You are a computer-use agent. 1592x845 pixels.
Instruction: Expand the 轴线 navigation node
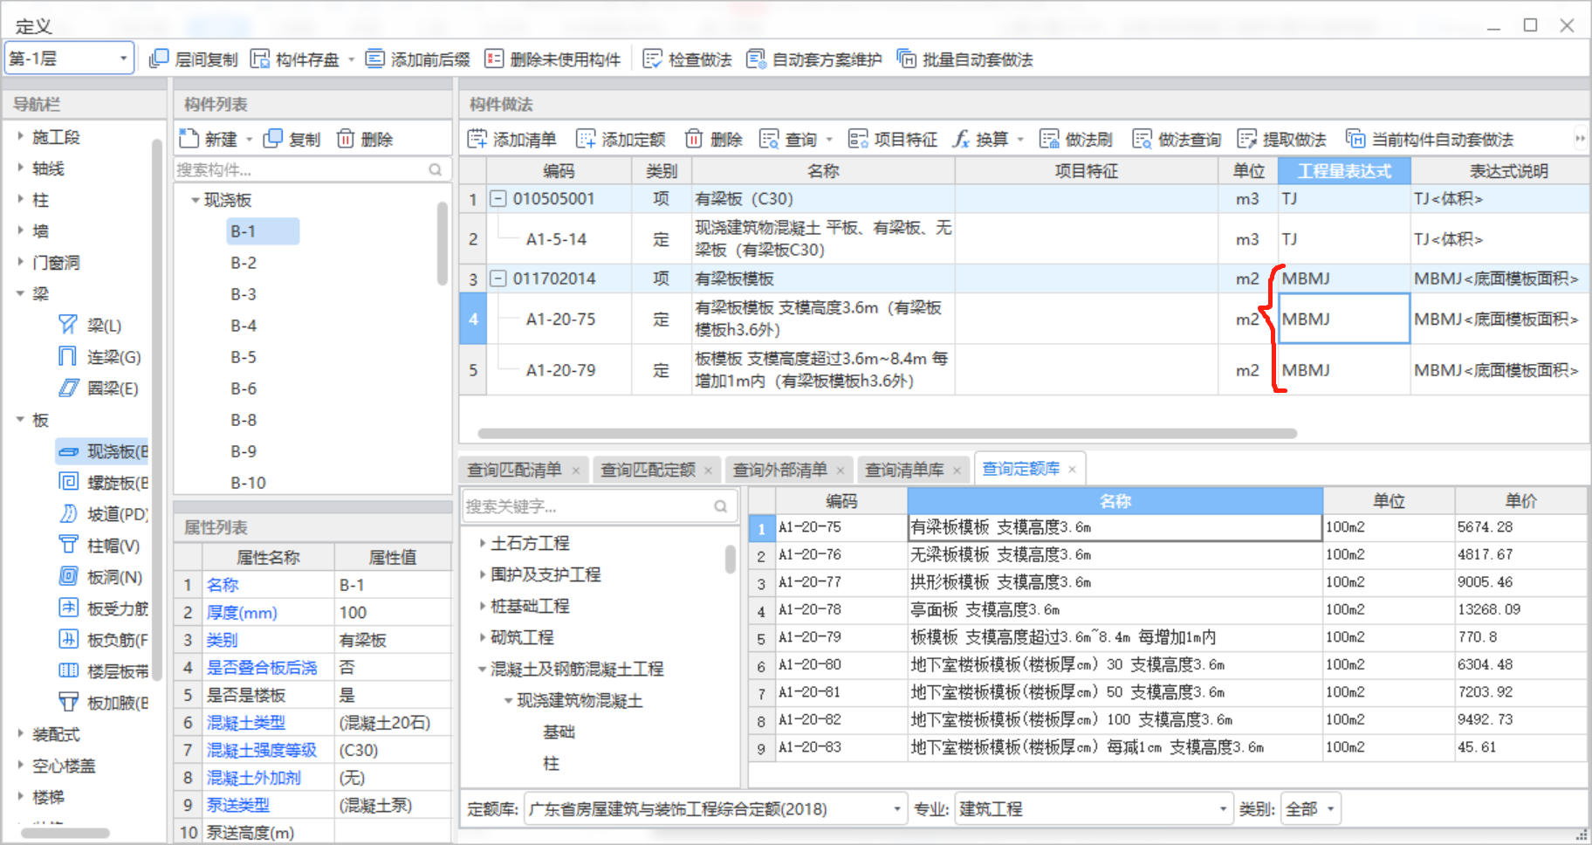20,168
